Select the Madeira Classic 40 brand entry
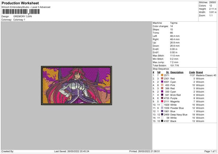 206,75
